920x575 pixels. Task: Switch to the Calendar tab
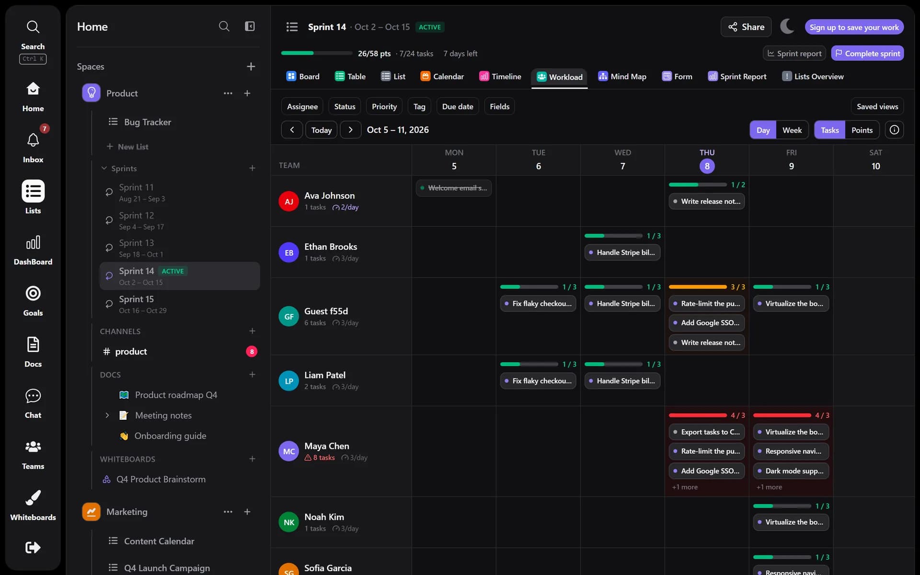point(442,77)
